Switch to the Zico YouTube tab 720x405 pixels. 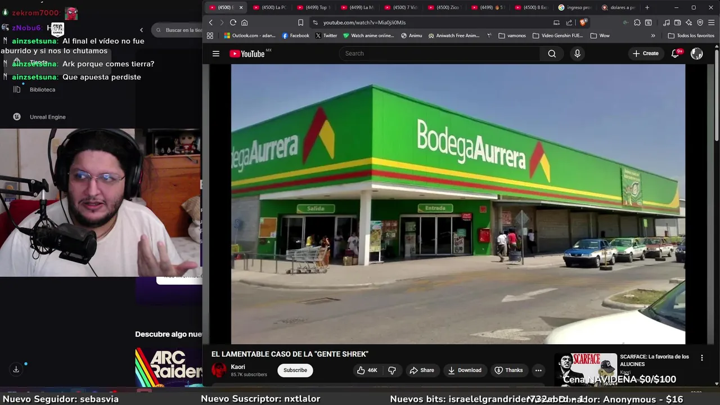click(x=444, y=7)
